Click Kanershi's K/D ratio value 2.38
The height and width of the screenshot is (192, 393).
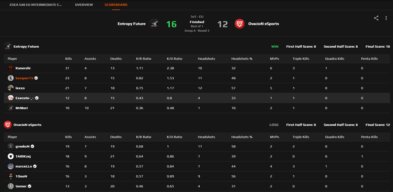point(170,68)
